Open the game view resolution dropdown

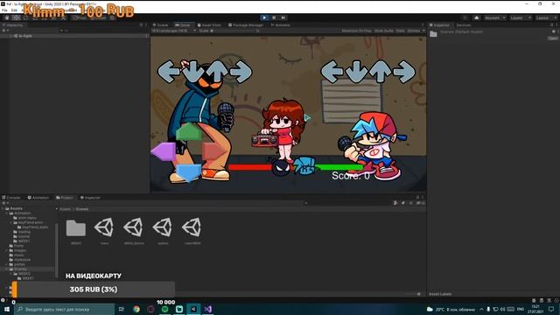(x=174, y=31)
